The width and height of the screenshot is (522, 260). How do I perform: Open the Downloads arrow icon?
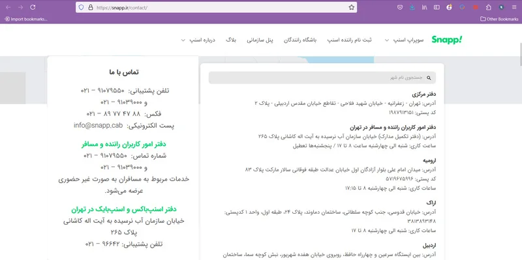412,7
